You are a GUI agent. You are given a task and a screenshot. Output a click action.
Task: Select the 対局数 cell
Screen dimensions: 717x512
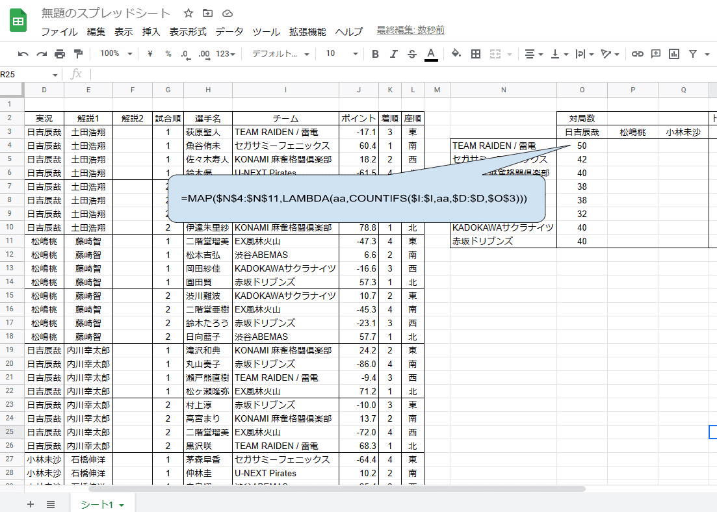pyautogui.click(x=582, y=118)
